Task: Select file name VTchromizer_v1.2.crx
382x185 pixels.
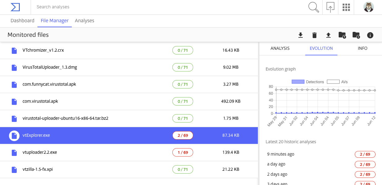Action: pos(43,50)
